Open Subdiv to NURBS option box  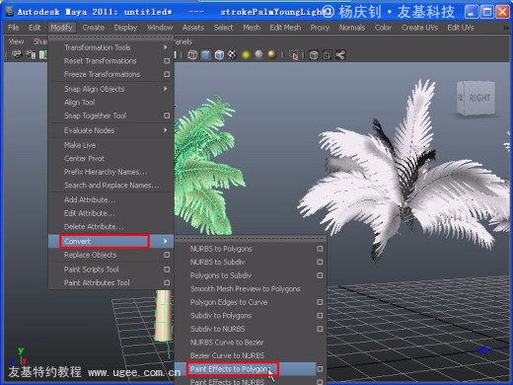click(x=320, y=329)
